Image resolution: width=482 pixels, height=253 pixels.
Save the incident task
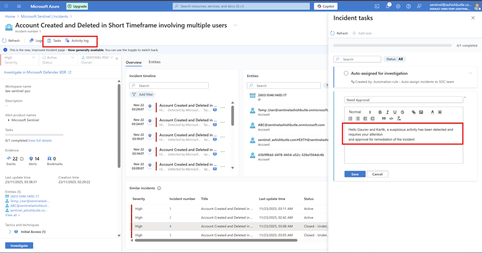click(355, 174)
